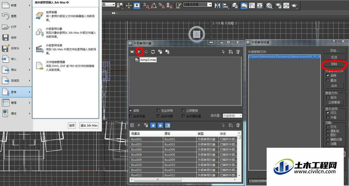Enable 外框 display checkbox
The height and width of the screenshot is (186, 349).
click(328, 117)
